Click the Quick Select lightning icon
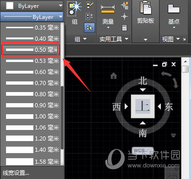The height and width of the screenshot is (179, 191). tap(125, 6)
